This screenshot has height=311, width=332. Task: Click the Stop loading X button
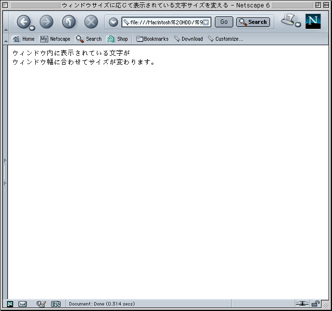(x=91, y=22)
